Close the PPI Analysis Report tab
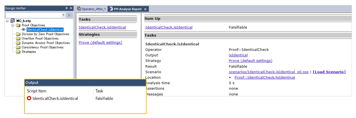This screenshot has width=356, height=118. pyautogui.click(x=145, y=9)
